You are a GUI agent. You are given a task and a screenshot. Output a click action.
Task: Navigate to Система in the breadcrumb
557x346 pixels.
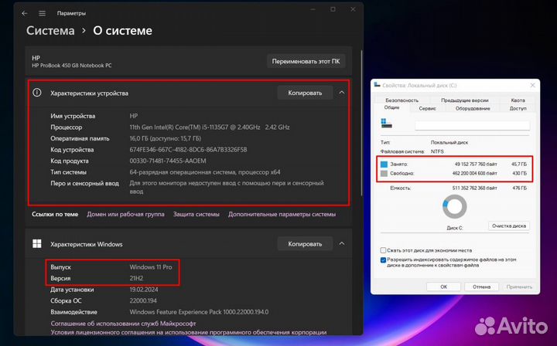[x=50, y=31]
